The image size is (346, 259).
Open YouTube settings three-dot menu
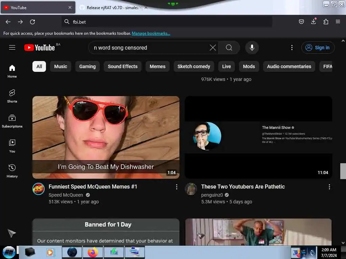[x=292, y=48]
